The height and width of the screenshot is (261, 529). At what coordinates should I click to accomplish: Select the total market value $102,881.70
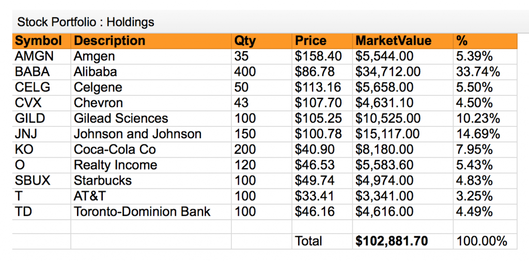pos(392,241)
